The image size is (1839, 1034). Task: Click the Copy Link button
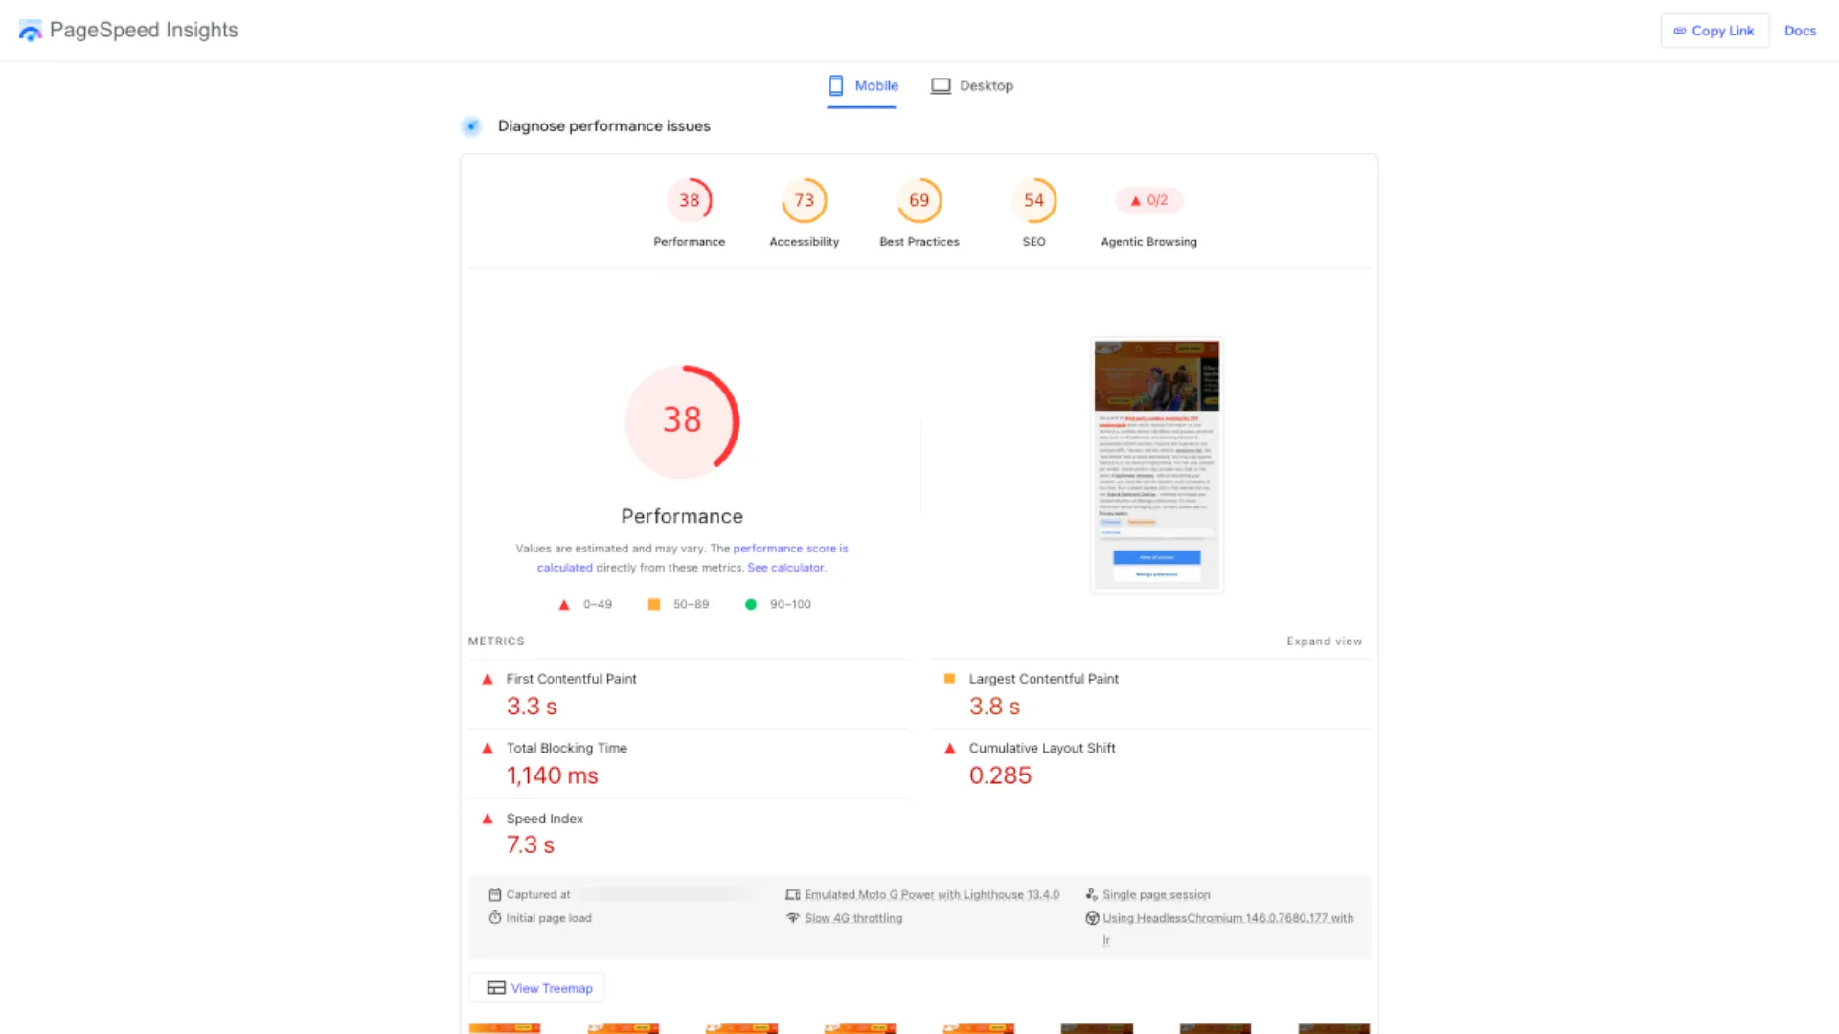point(1714,31)
